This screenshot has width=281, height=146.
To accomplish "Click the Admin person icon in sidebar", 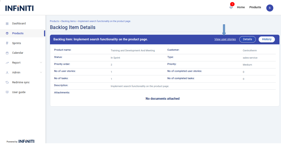I will coord(7,73).
